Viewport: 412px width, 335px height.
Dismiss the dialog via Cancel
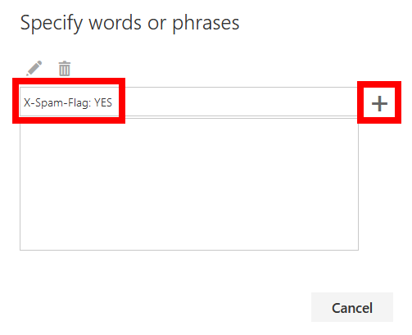352,307
